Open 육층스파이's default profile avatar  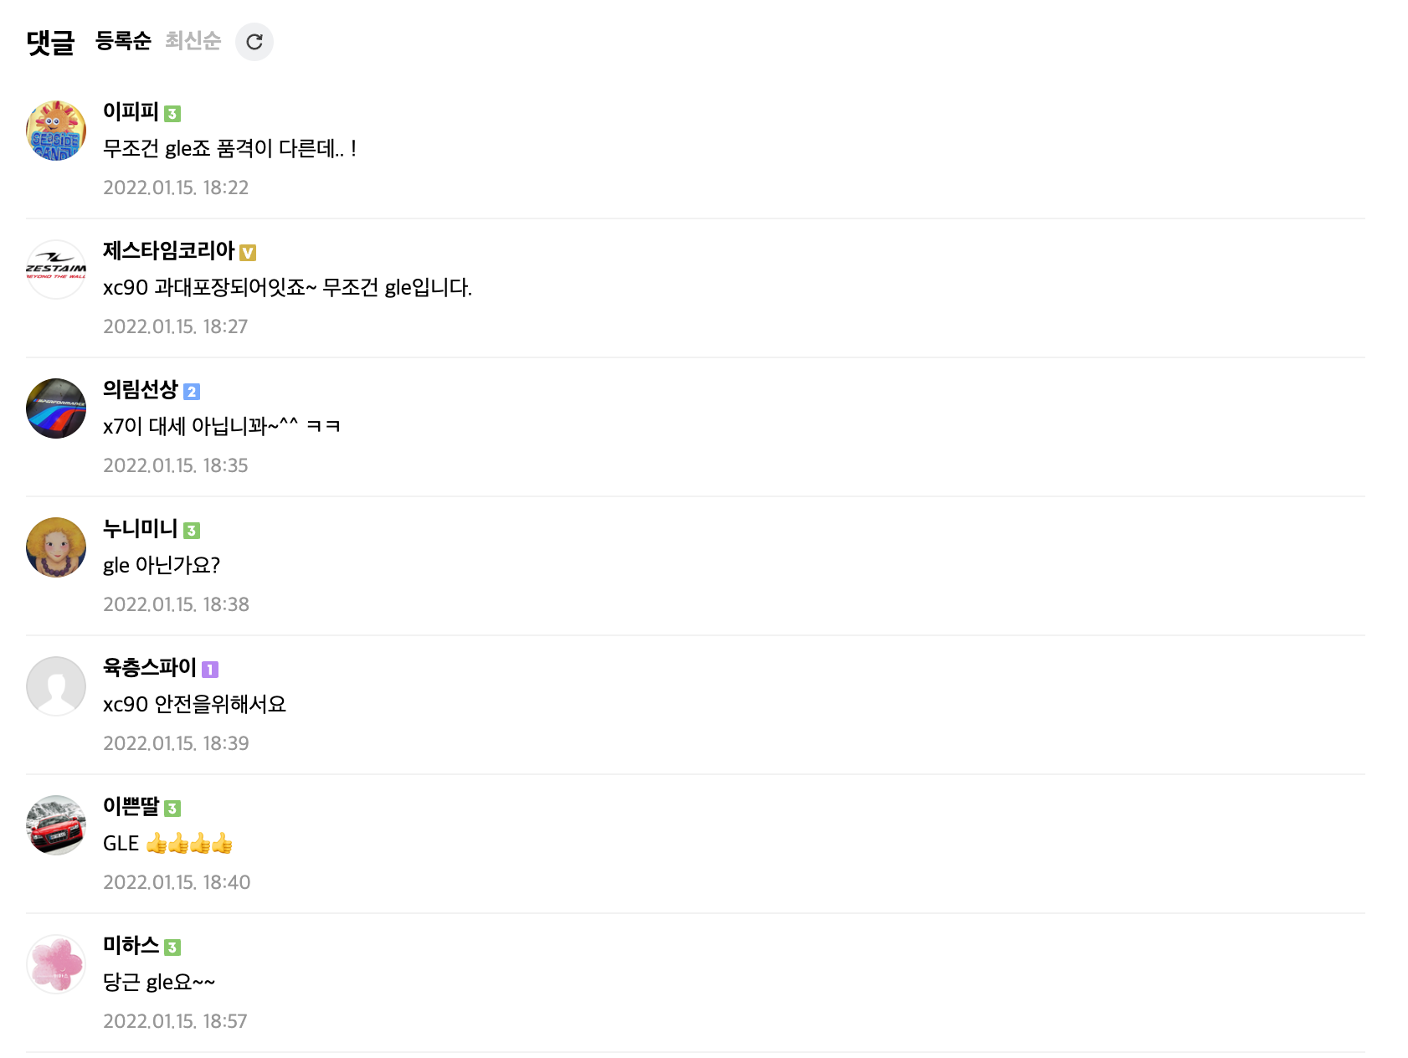(56, 686)
